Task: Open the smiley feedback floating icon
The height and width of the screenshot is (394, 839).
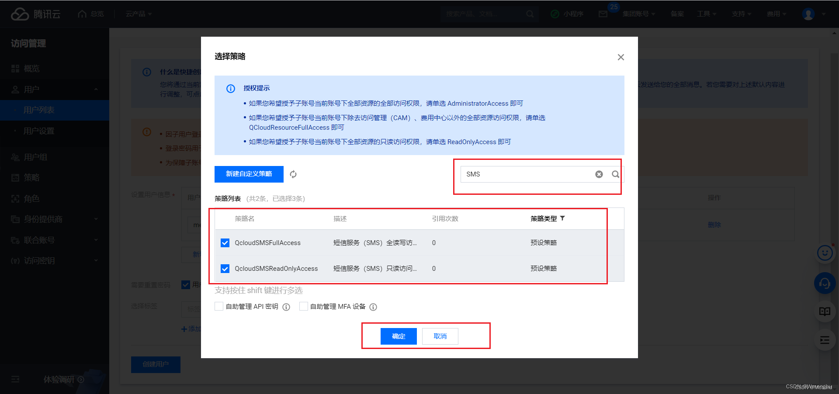Action: click(825, 253)
